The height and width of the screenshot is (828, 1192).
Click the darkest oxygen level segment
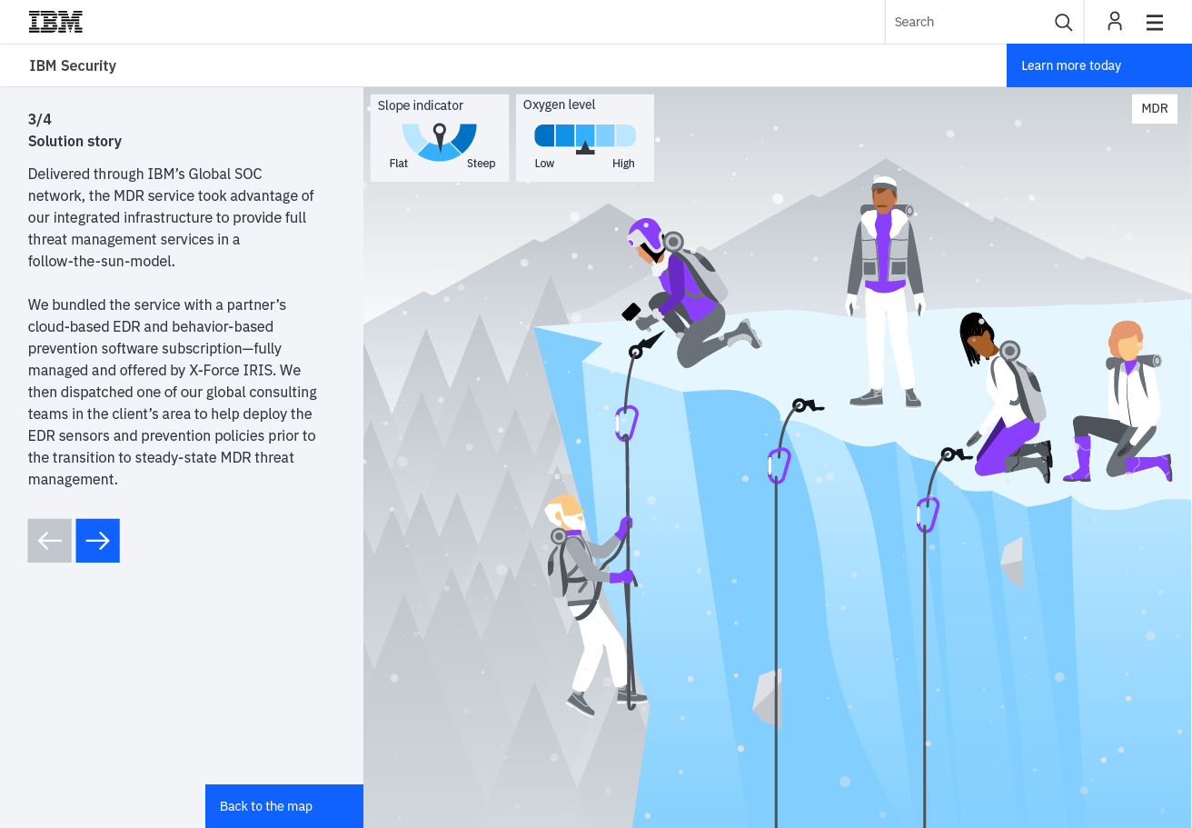pyautogui.click(x=544, y=135)
